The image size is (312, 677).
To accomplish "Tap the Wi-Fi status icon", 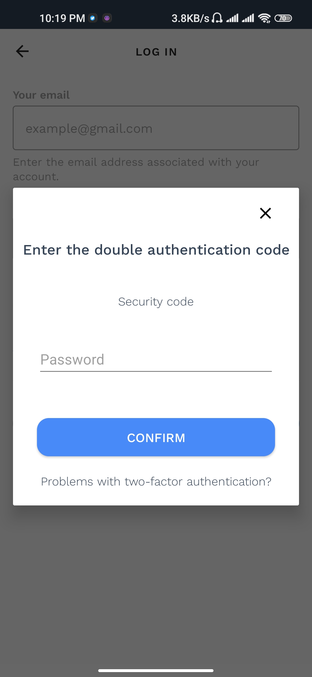I will click(264, 18).
